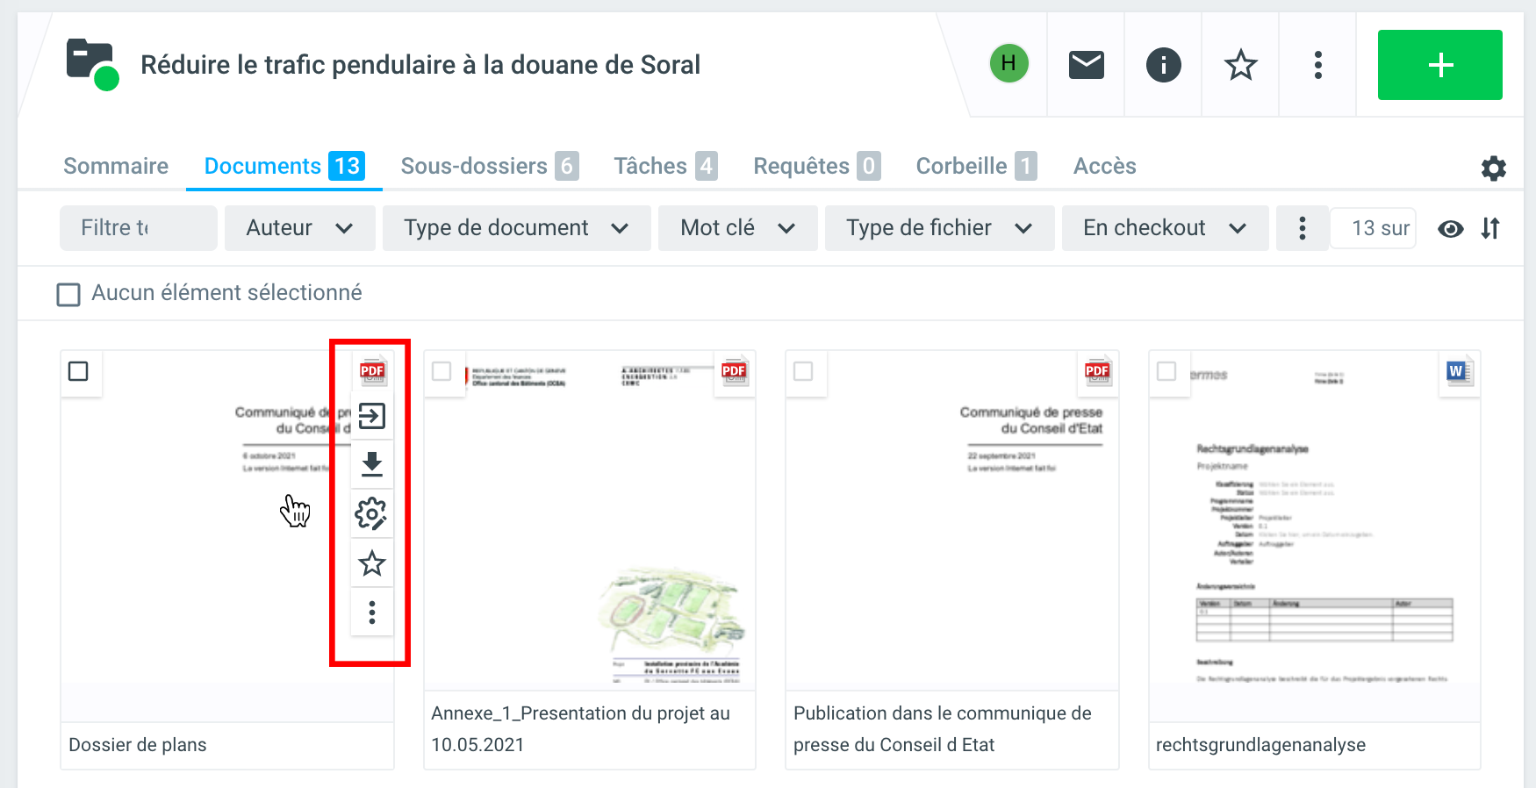1536x788 pixels.
Task: Star the Dossier de plans document
Action: point(372,563)
